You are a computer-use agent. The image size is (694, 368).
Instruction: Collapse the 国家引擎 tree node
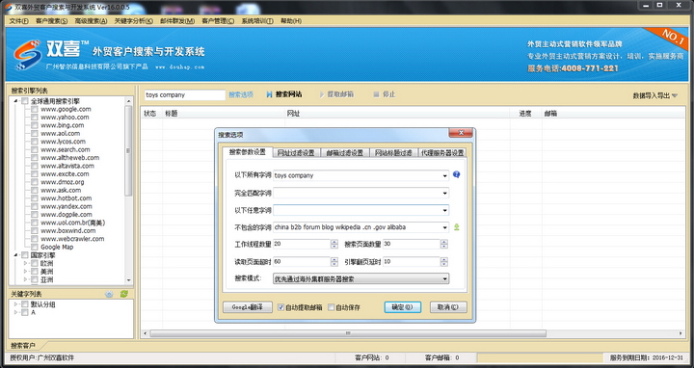[16, 255]
